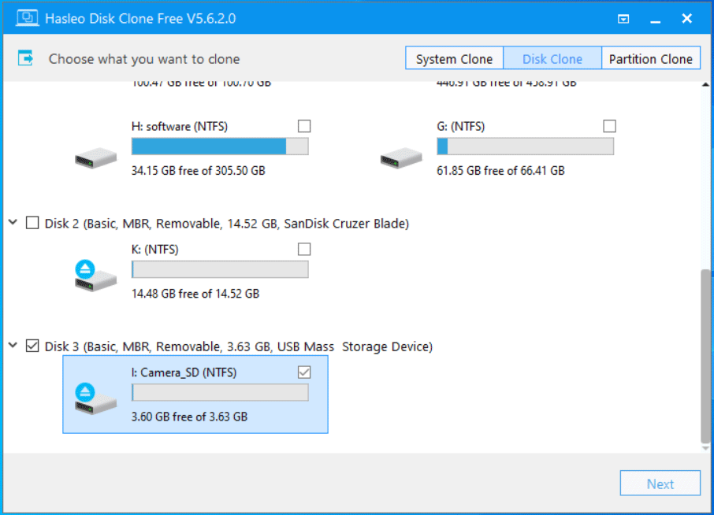Click '14.48 GB free of 14.52 GB' text
The image size is (714, 515).
[195, 294]
